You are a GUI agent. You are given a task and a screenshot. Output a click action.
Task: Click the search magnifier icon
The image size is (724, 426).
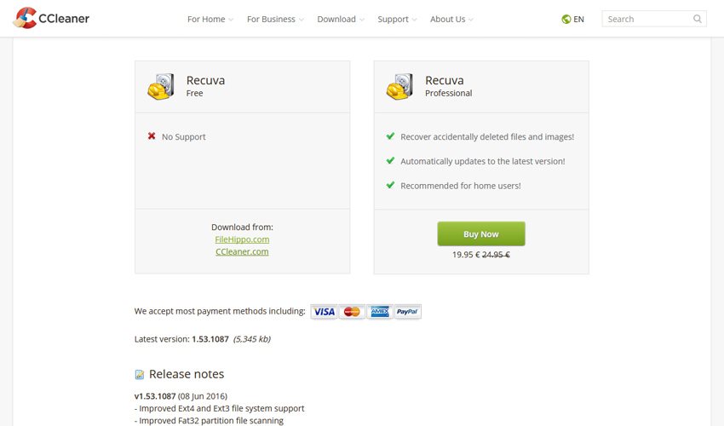tap(698, 19)
